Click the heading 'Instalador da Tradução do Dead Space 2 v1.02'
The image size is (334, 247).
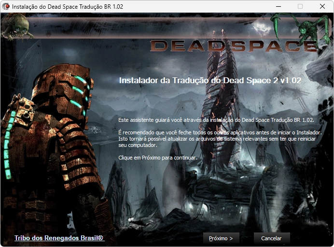click(210, 80)
